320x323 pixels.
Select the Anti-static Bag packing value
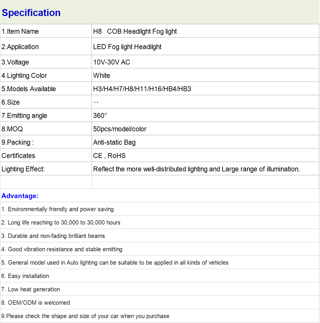coord(114,142)
